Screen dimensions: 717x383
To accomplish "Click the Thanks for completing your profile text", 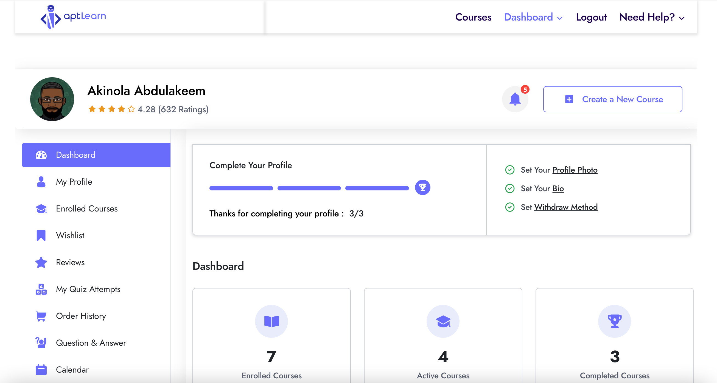I will click(277, 213).
